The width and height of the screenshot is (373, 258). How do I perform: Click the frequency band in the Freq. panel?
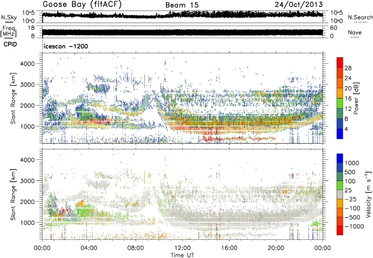click(182, 32)
